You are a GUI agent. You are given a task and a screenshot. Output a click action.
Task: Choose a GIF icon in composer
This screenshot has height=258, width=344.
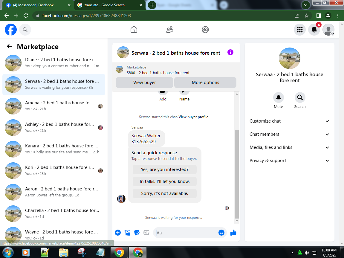coord(146,233)
